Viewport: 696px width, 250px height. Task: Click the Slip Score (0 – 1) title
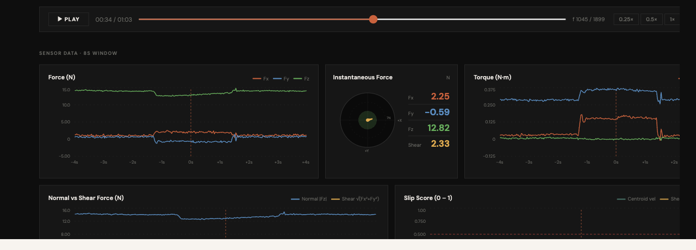[x=428, y=198]
